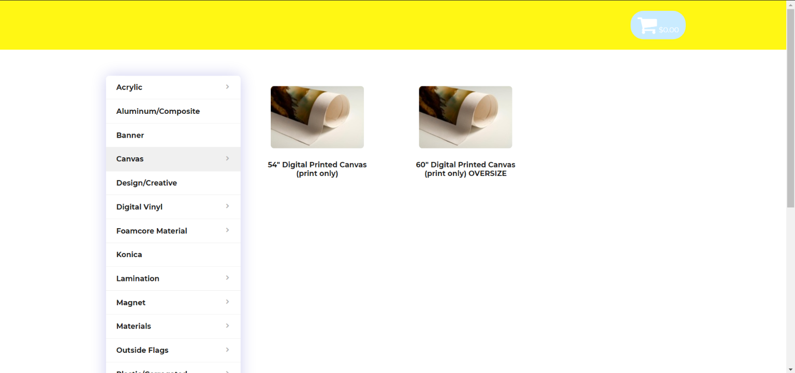The image size is (795, 373).
Task: Open the shopping cart icon
Action: (647, 25)
